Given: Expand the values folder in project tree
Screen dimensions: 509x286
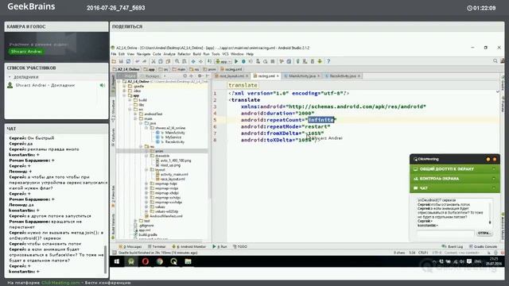Looking at the screenshot, I should pos(146,207).
